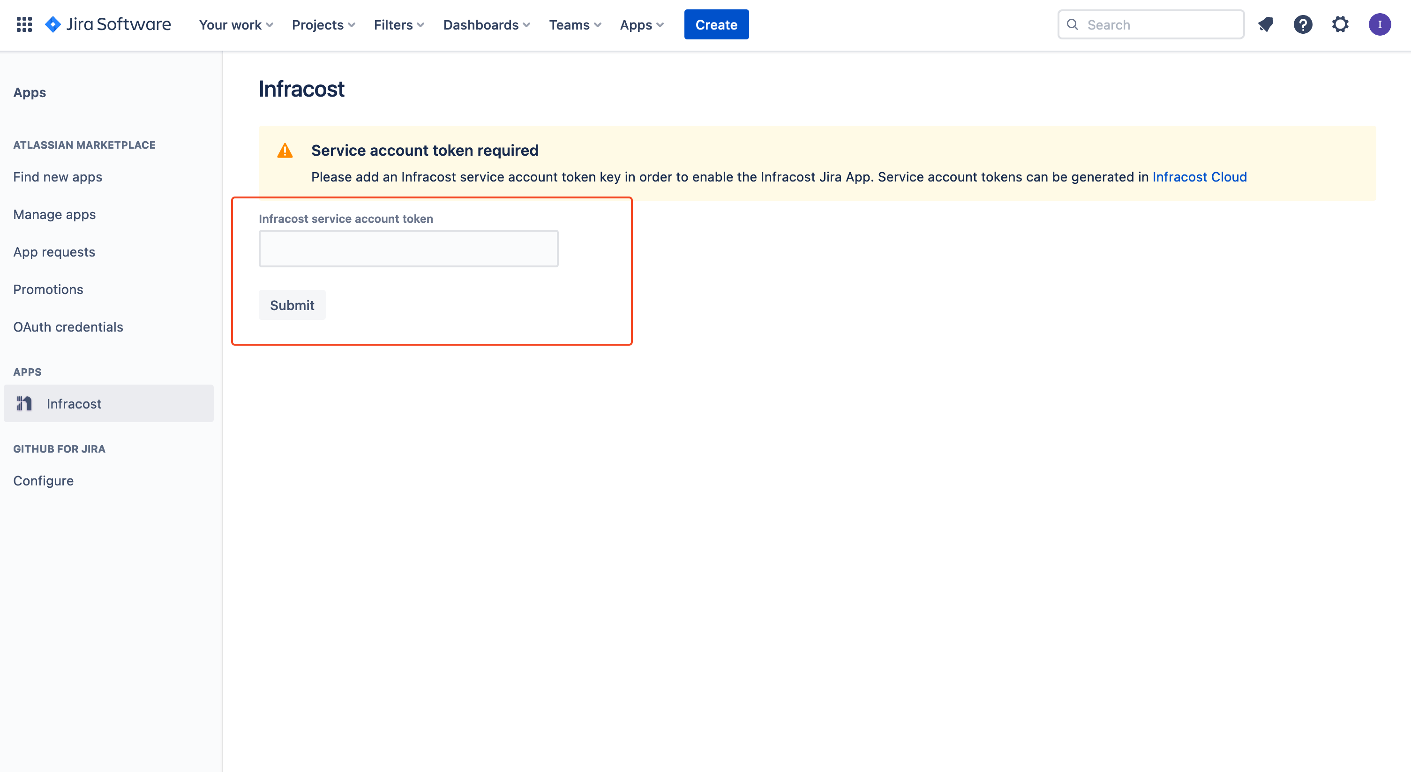This screenshot has height=772, width=1411.
Task: Click the Create button
Action: 716,25
